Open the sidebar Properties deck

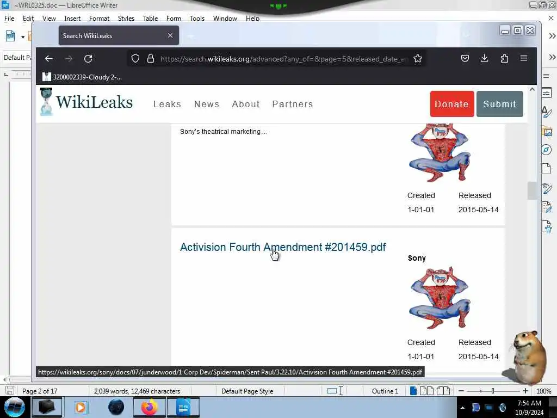[547, 93]
